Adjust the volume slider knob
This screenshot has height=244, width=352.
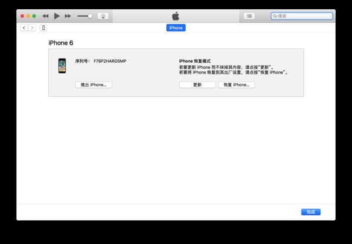click(90, 16)
